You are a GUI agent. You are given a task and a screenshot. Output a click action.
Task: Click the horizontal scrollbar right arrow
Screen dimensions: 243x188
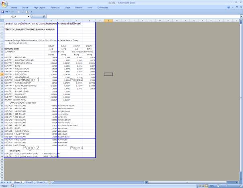(x=237, y=182)
